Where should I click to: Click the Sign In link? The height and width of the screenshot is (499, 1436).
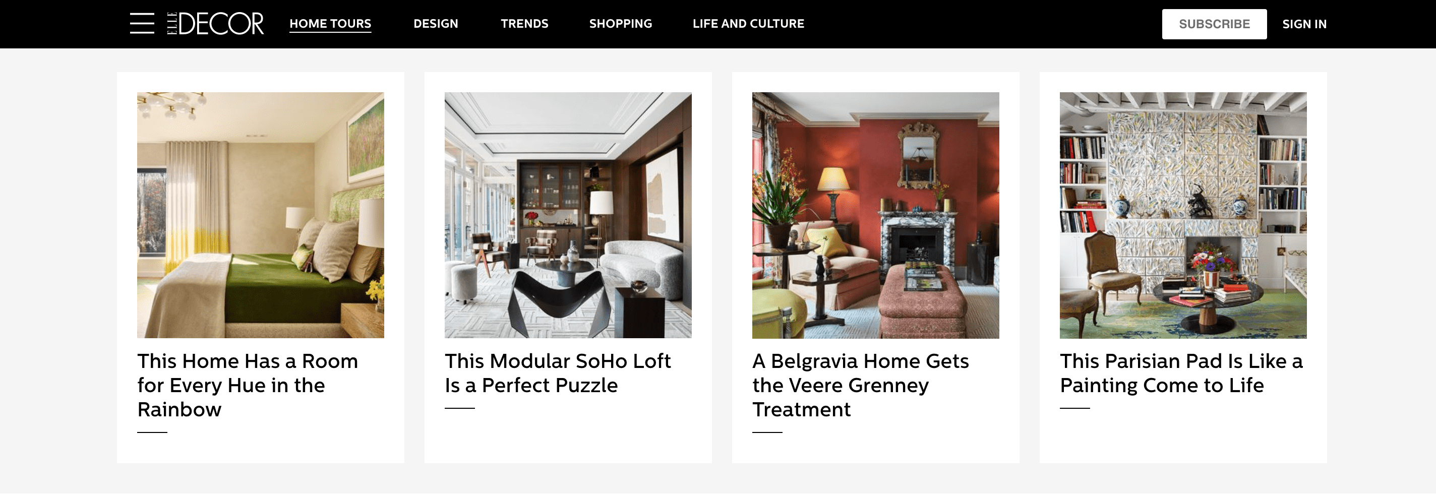click(1304, 24)
